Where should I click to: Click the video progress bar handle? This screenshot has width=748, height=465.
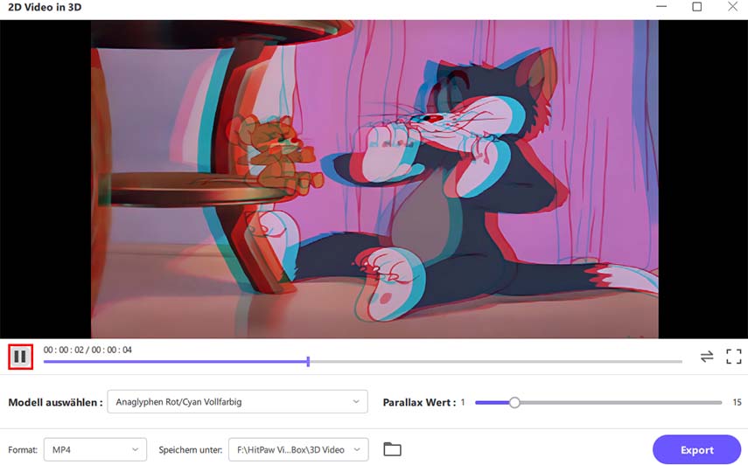(x=308, y=362)
